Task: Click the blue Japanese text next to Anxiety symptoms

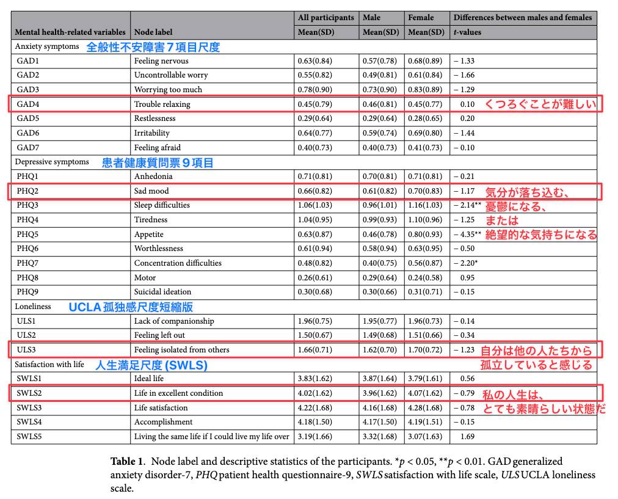Action: [x=153, y=47]
